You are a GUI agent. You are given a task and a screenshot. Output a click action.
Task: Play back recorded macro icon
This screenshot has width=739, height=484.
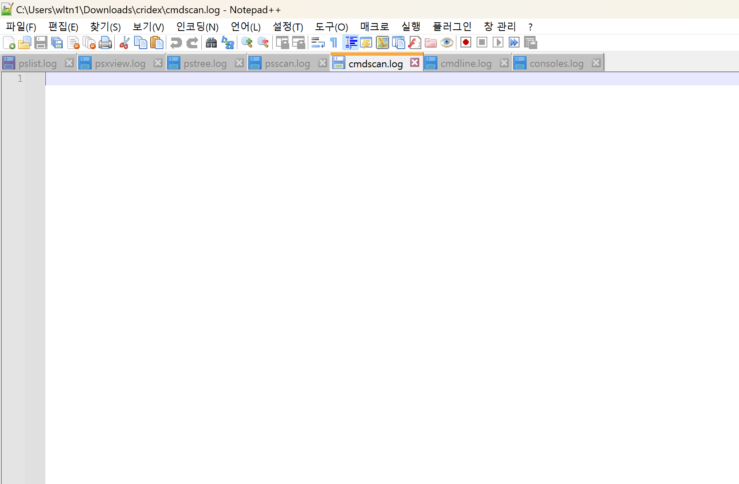(498, 42)
